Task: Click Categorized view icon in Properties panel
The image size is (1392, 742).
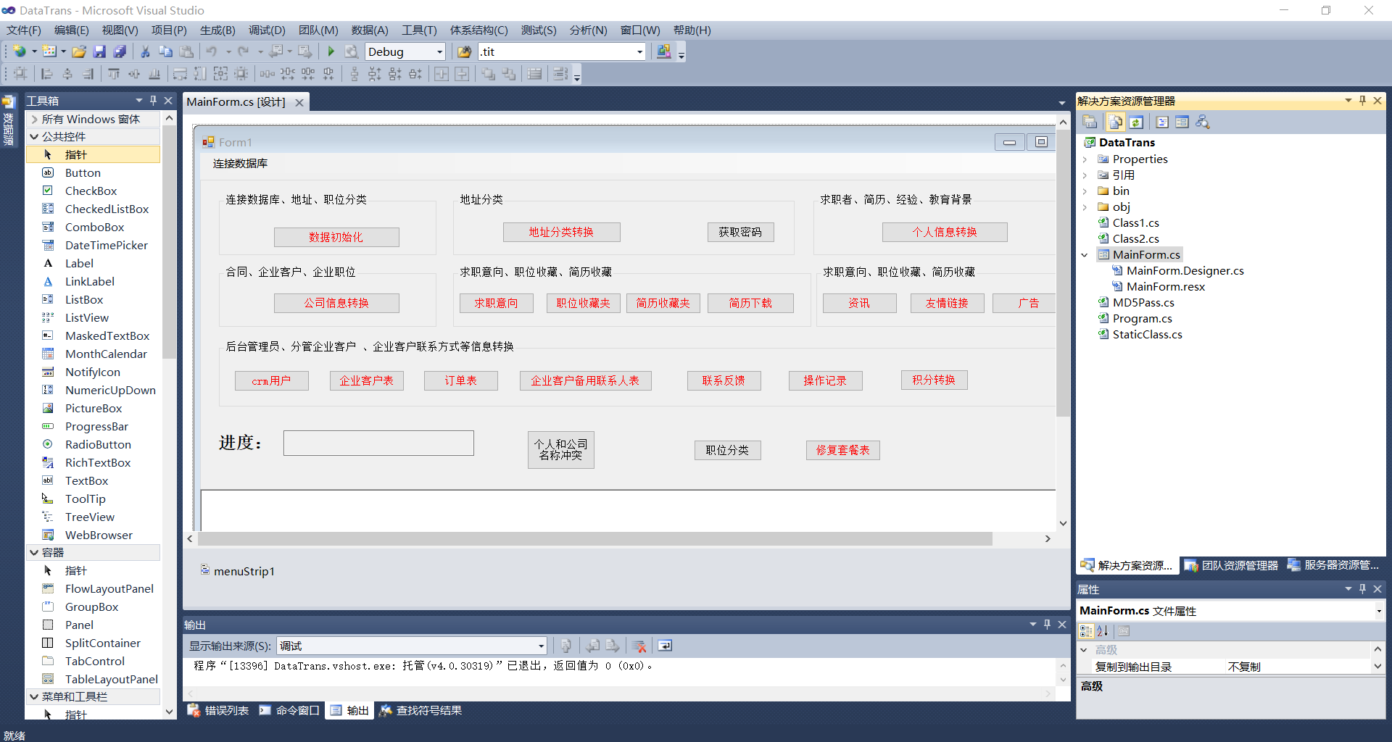Action: (x=1086, y=631)
